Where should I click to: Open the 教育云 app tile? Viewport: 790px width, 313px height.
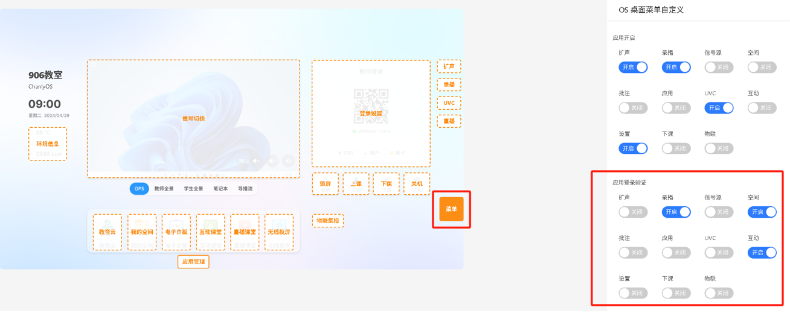(108, 232)
